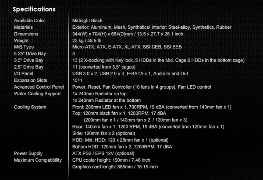
Task: Click the Specifications heading
Action: (x=34, y=9)
